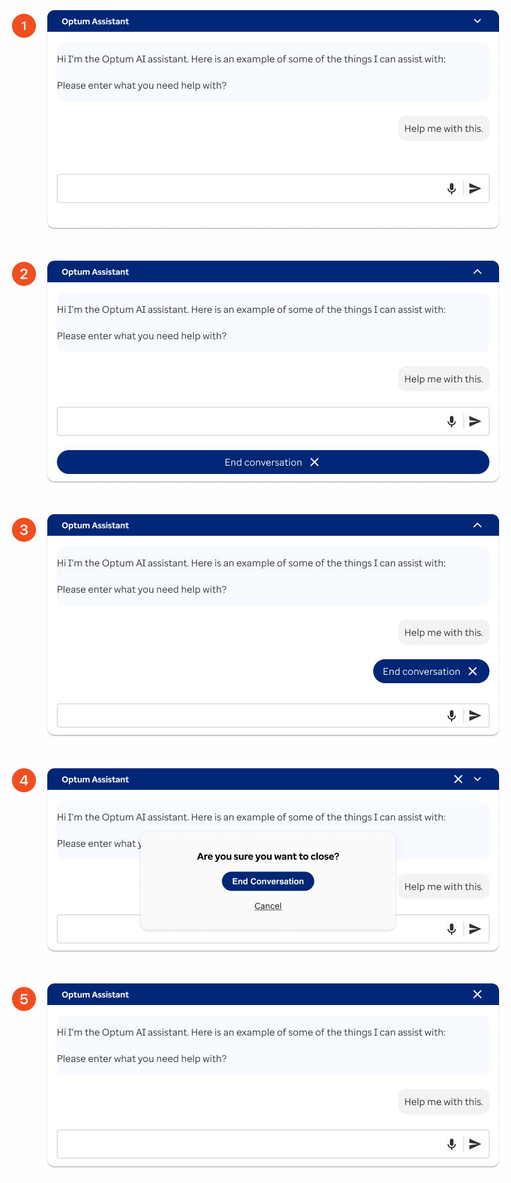
Task: Click X icon in panel 4 header
Action: pos(458,779)
